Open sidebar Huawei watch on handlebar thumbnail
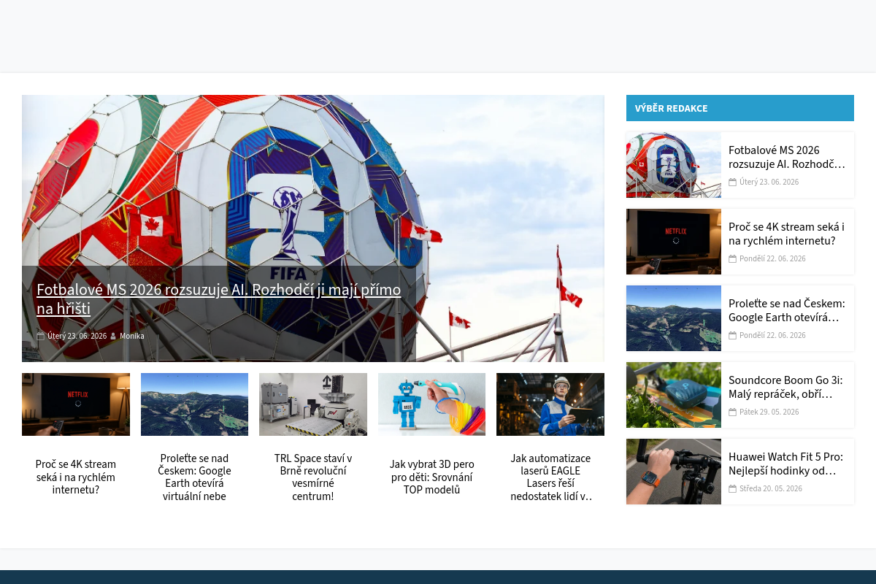 coord(674,472)
